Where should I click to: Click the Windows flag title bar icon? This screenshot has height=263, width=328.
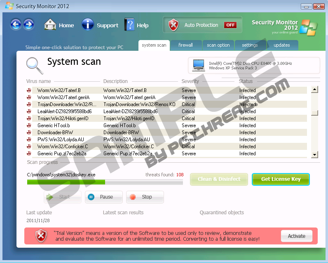(9, 6)
